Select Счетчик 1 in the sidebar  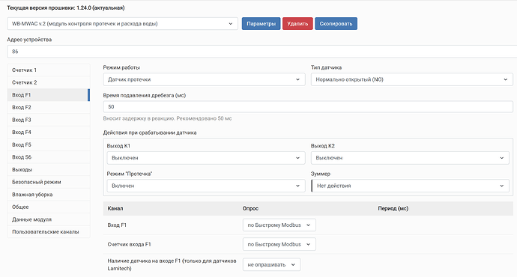[x=49, y=70]
